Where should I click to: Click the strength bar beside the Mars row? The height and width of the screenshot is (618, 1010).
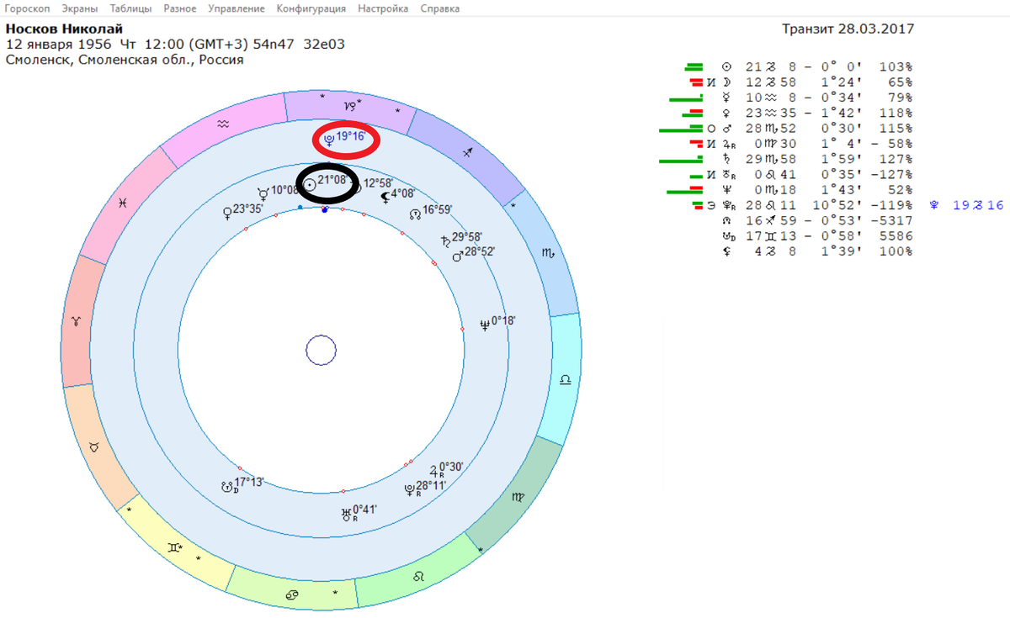pos(681,129)
